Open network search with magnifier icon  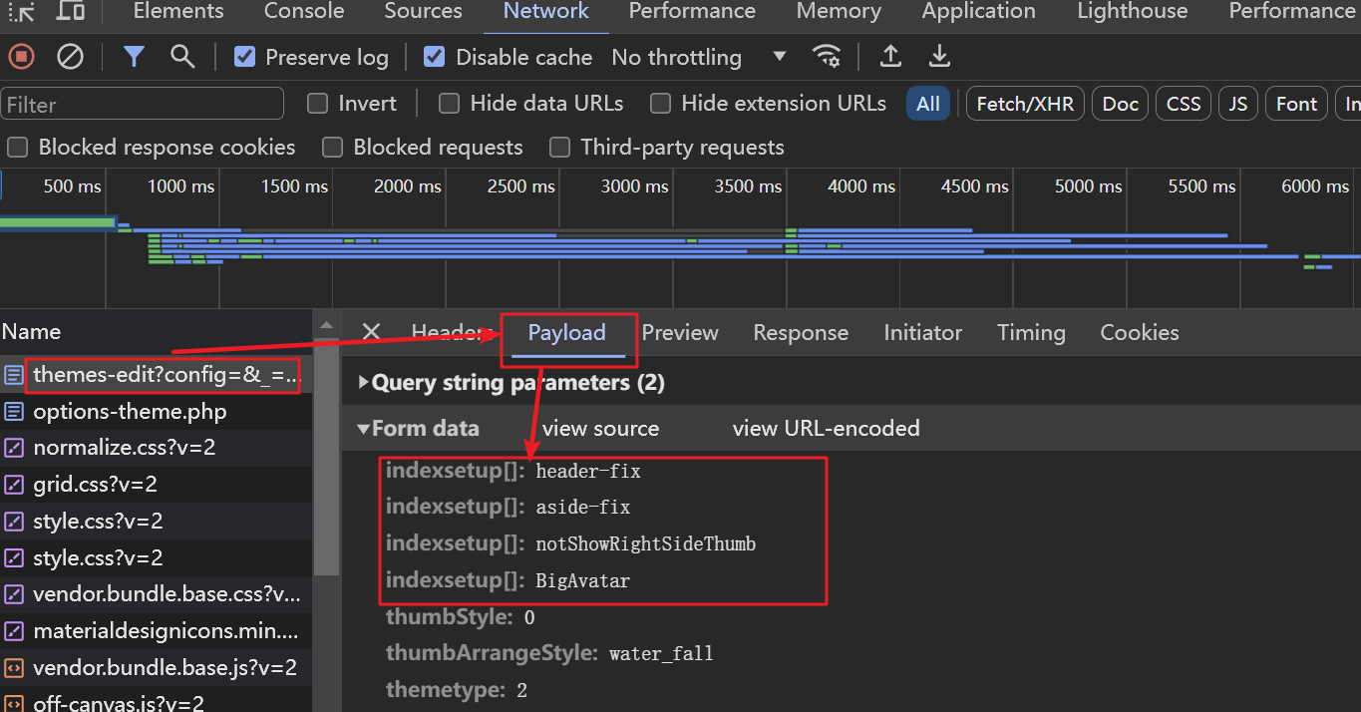pos(182,57)
